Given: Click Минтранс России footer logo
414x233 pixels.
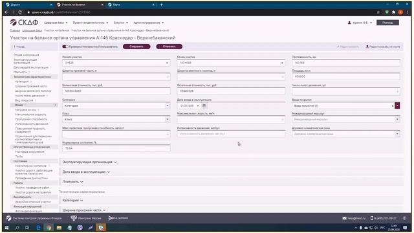Looking at the screenshot, I should 86,218.
